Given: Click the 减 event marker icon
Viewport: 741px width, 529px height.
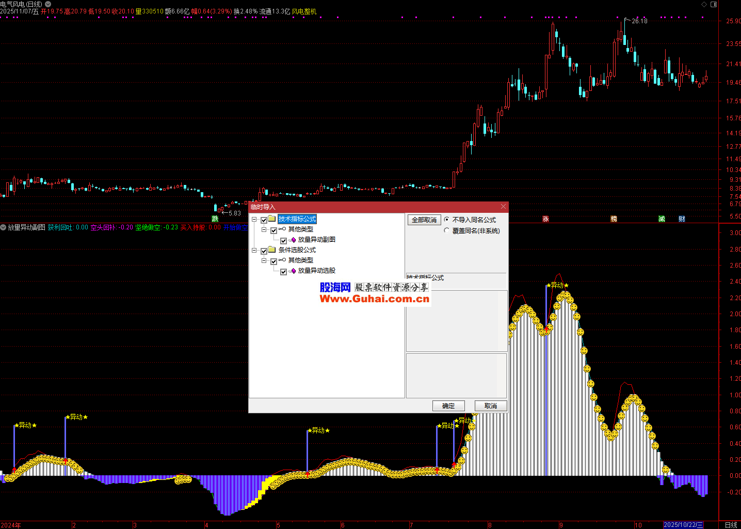Looking at the screenshot, I should pyautogui.click(x=662, y=219).
